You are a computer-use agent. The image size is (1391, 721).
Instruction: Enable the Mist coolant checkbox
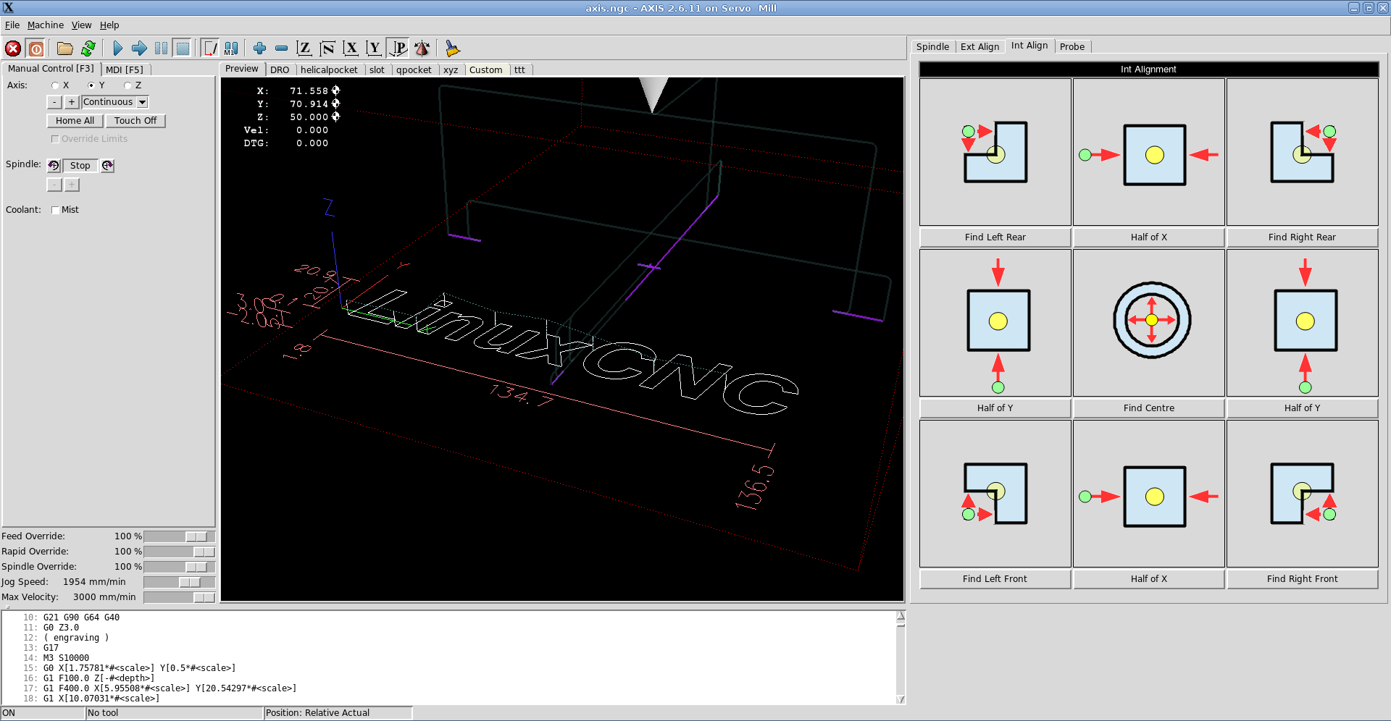pos(56,210)
